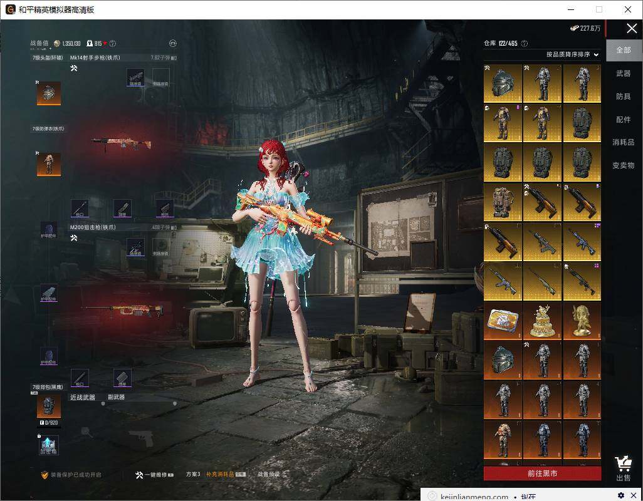Open the Mk14 magazine attachment slot
643x501 pixels.
pos(122,208)
